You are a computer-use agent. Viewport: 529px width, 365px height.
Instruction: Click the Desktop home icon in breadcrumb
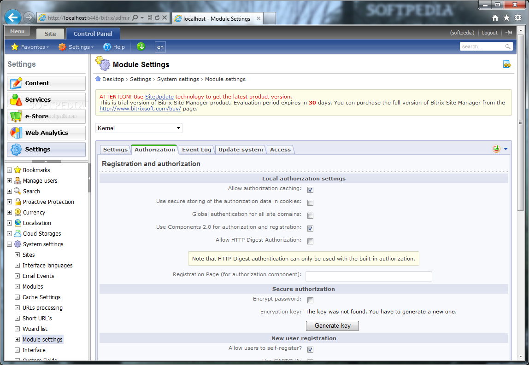(x=98, y=79)
